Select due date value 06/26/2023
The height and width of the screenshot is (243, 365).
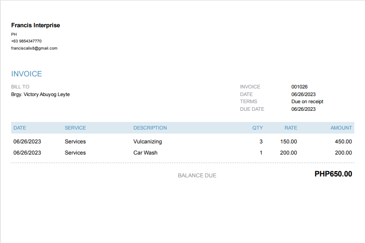[x=303, y=109]
